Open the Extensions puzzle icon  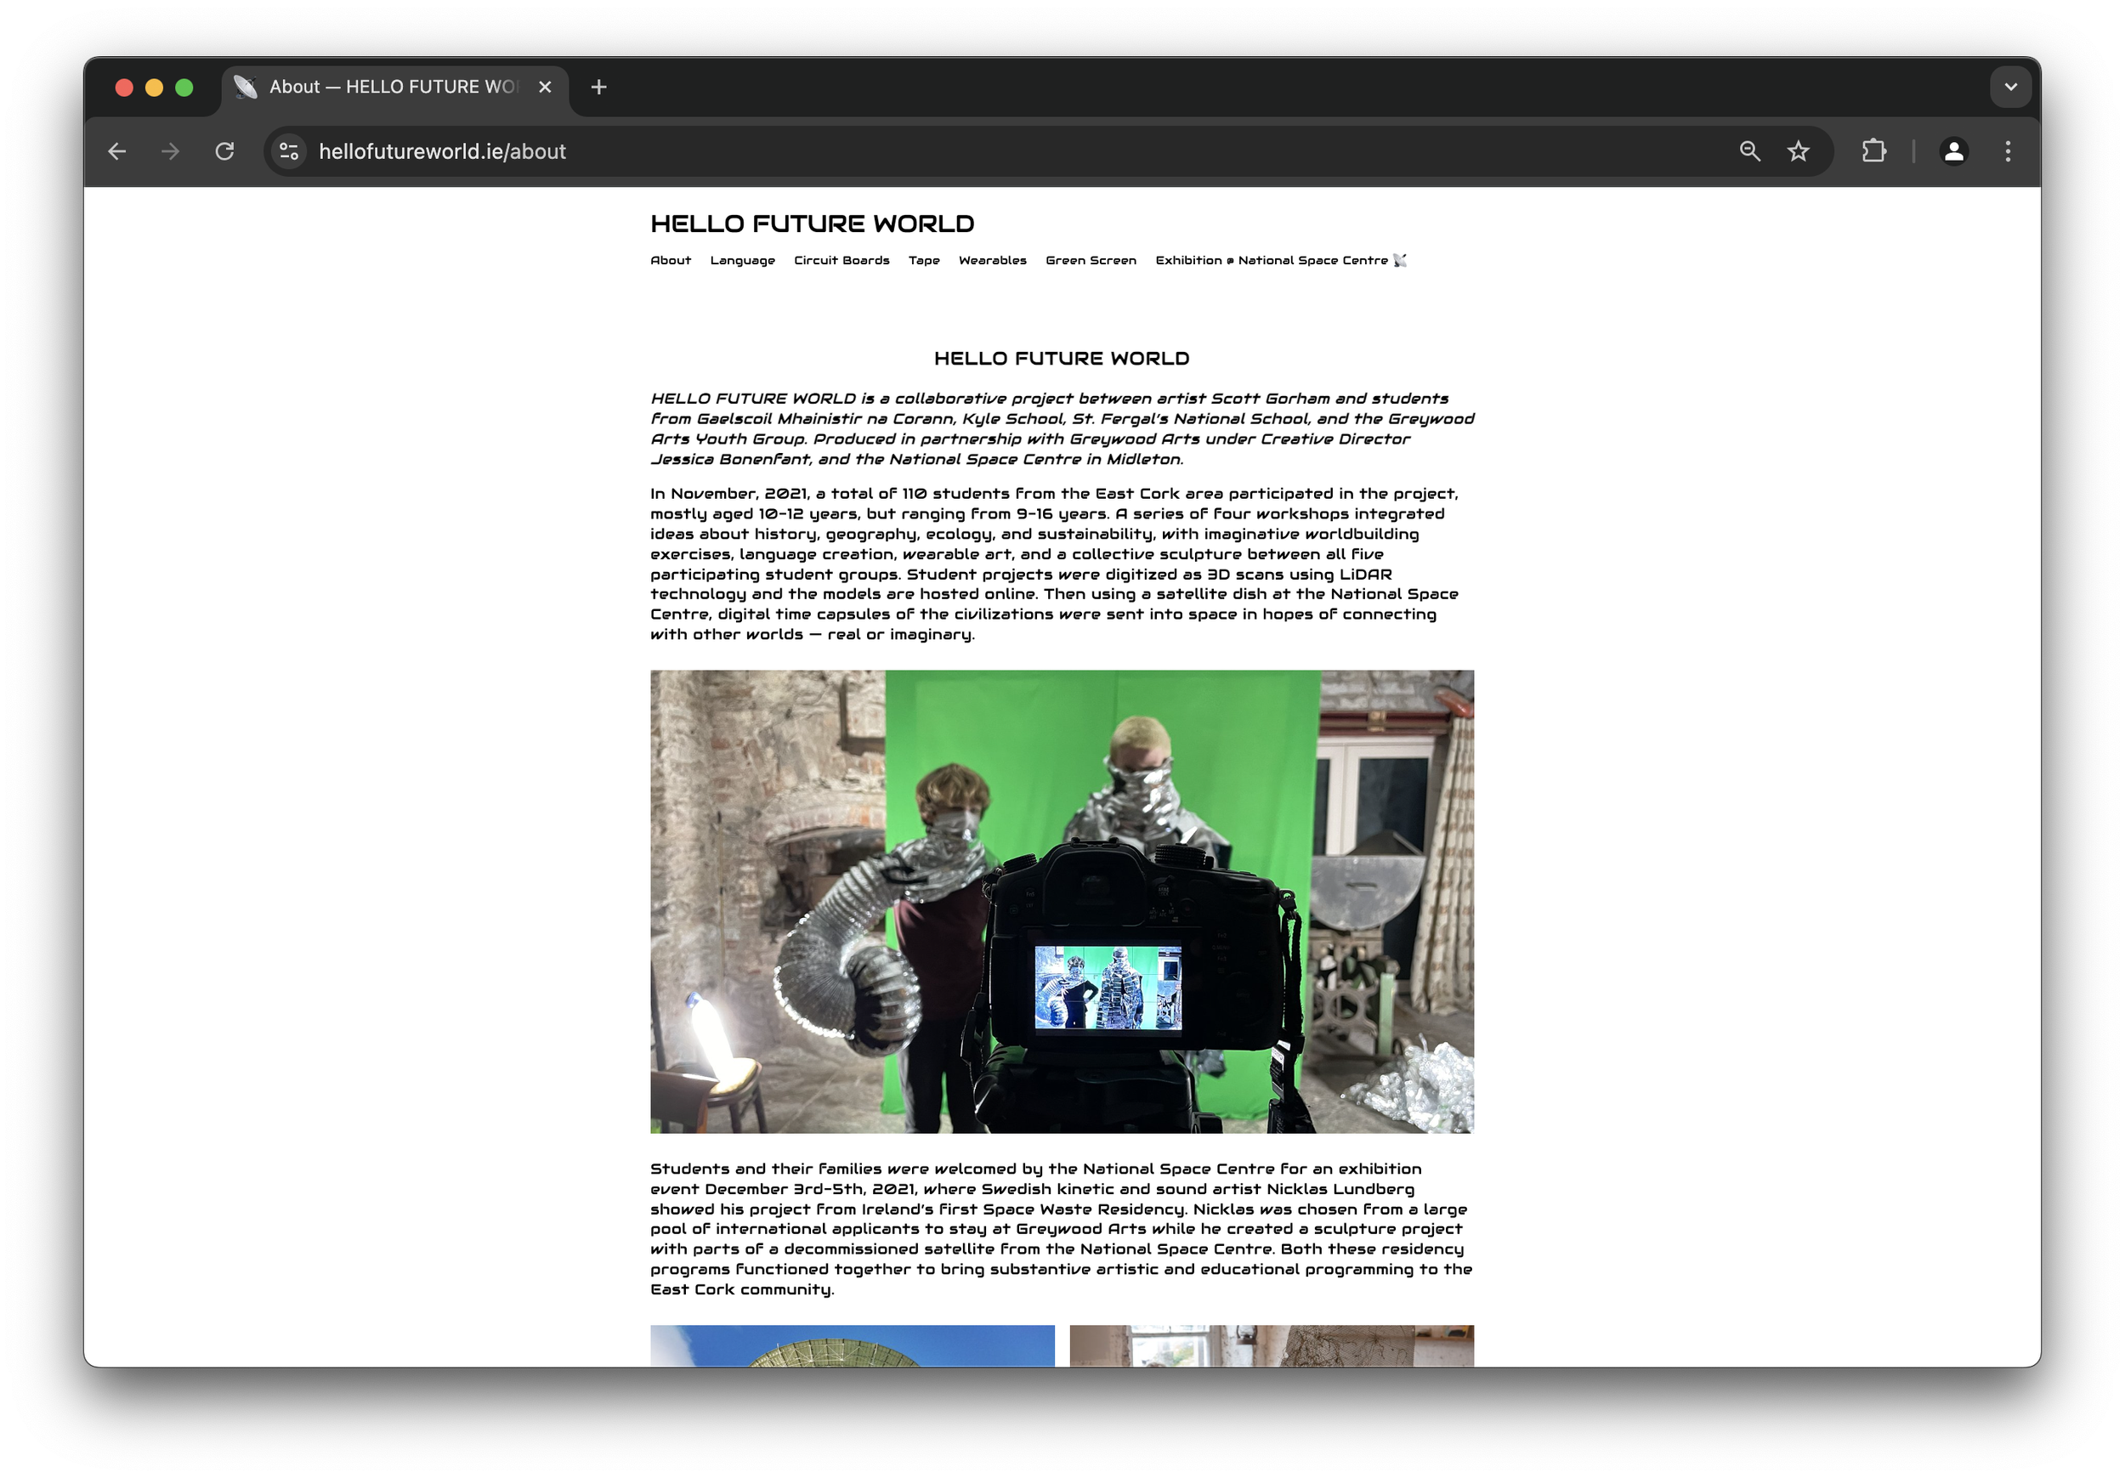click(1874, 152)
